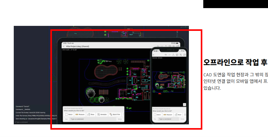Click the 'What would you like to do?' tablet prompt

(74, 111)
